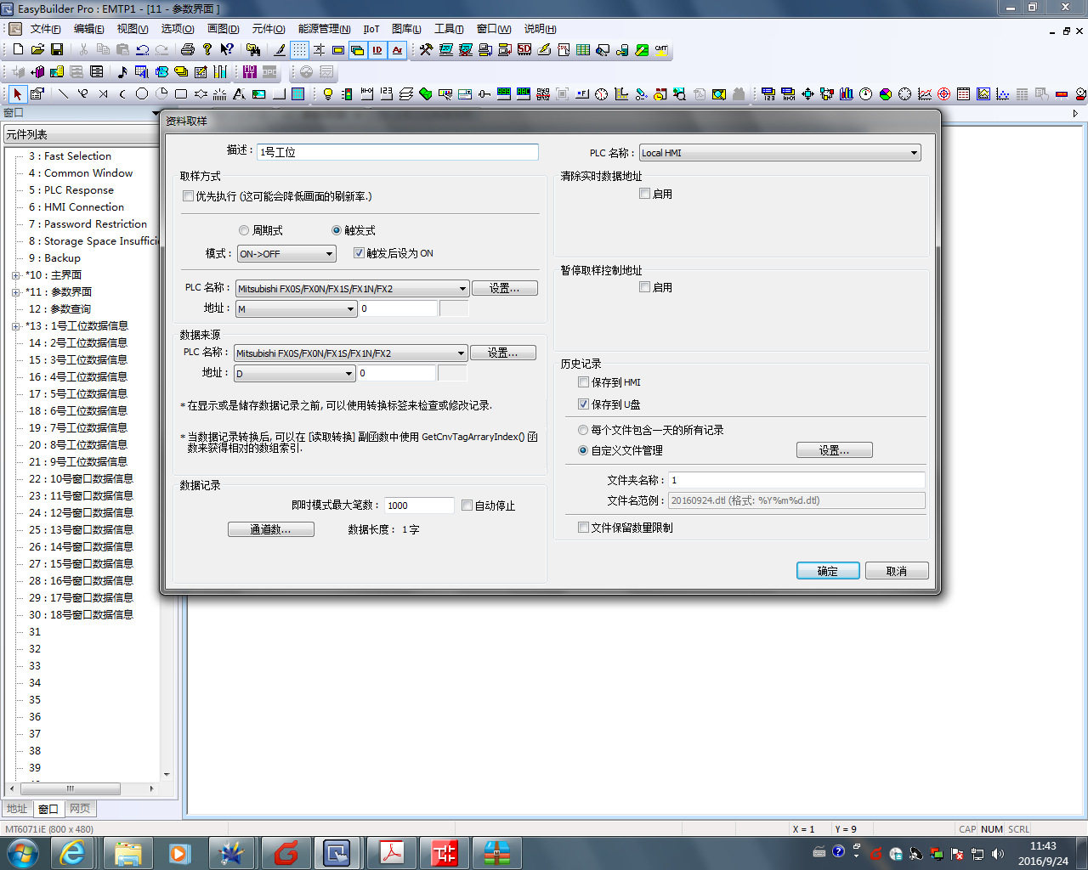Viewport: 1088px width, 870px height.
Task: Click the element list horizontal scrollbar
Action: [x=81, y=788]
